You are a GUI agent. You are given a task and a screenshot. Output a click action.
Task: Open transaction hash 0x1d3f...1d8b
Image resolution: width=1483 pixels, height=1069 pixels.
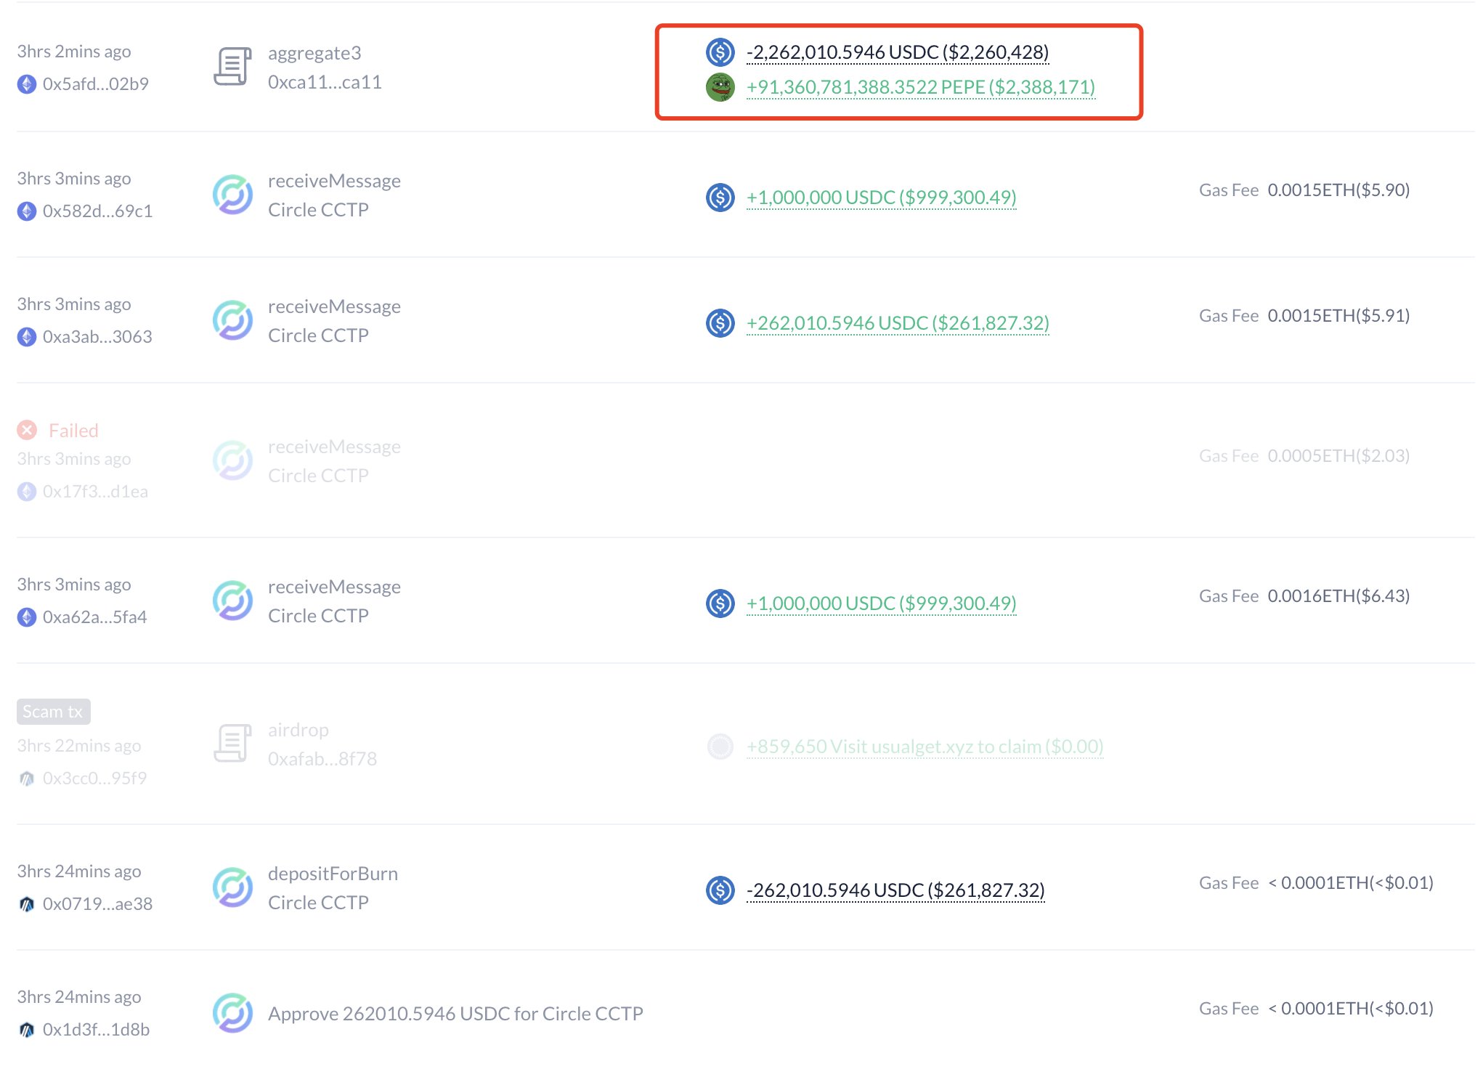coord(96,1030)
